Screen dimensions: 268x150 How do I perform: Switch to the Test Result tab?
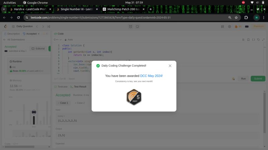[78, 87]
